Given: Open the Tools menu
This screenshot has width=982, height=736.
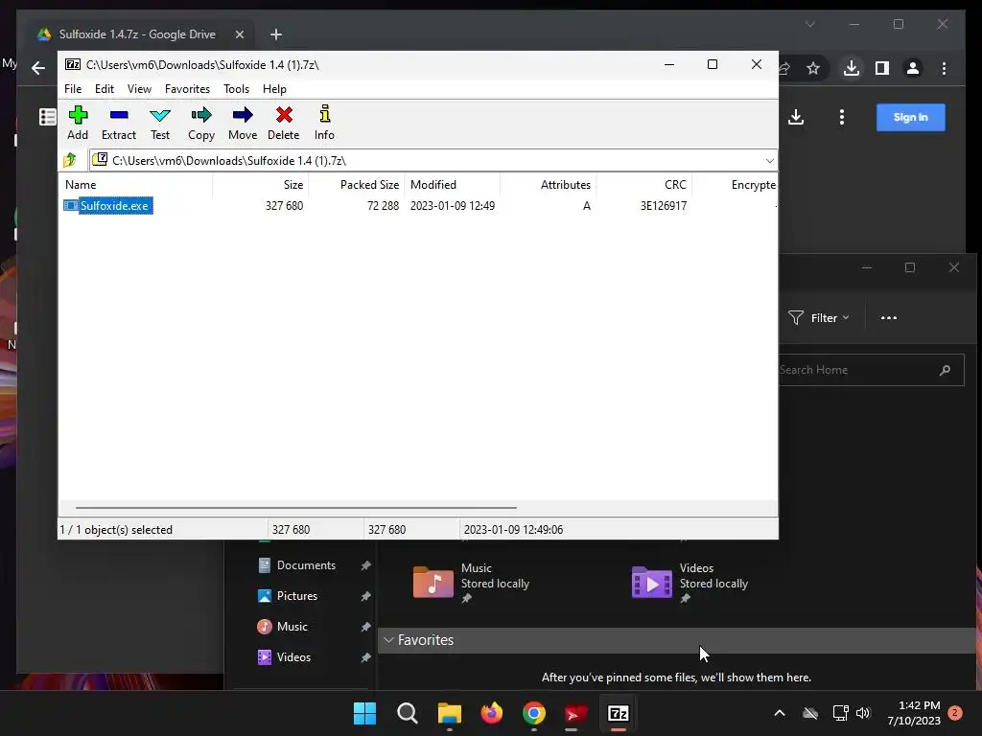Looking at the screenshot, I should pos(236,89).
